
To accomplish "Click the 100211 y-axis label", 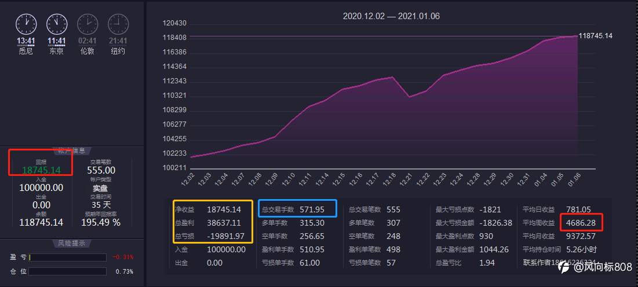I will [x=174, y=168].
